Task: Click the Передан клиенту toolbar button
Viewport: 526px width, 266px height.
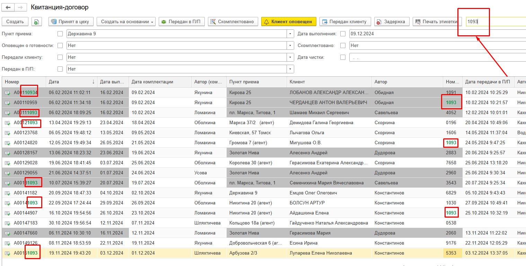Action: click(345, 21)
